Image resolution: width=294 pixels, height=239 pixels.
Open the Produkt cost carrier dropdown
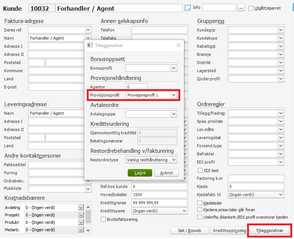[x=81, y=222]
